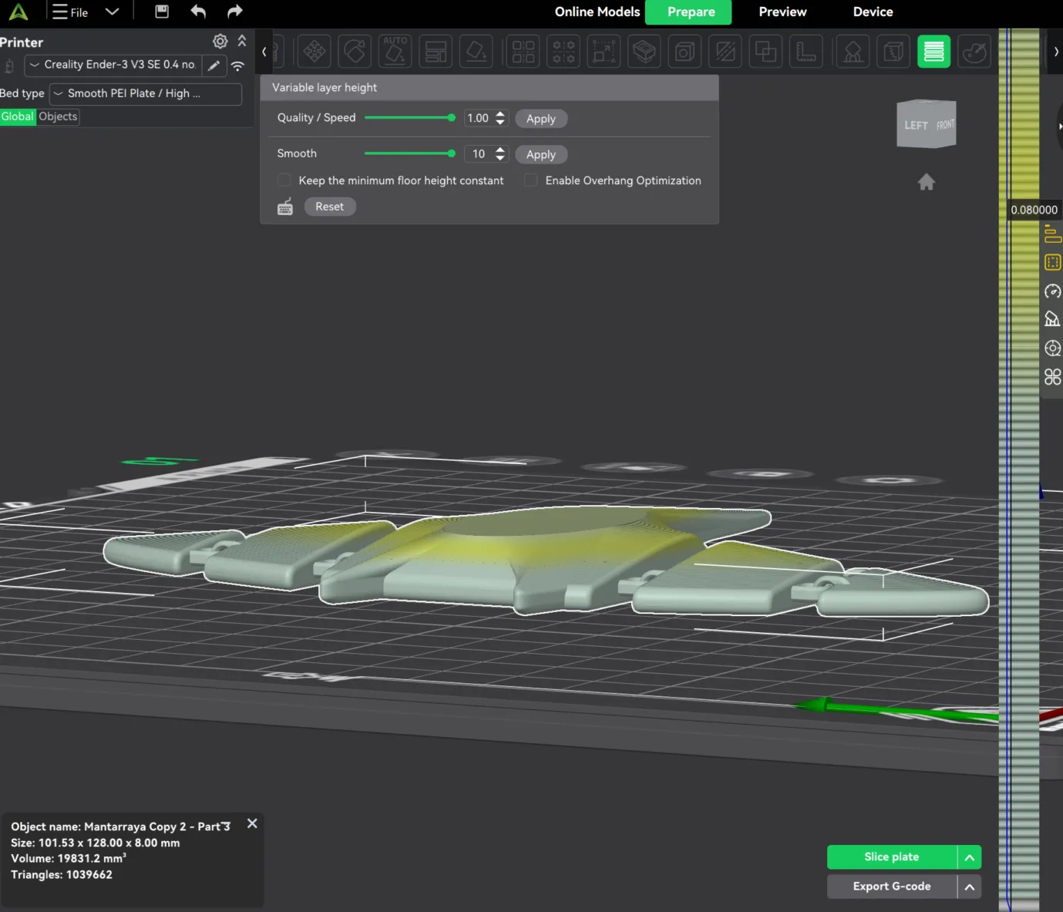Click the Split to objects tool
The image size is (1063, 912).
pyautogui.click(x=523, y=52)
